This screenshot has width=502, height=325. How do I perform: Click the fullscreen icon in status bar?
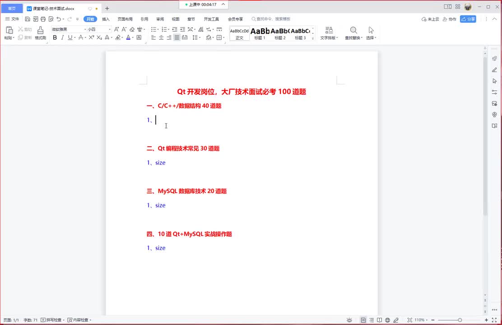coord(495,320)
